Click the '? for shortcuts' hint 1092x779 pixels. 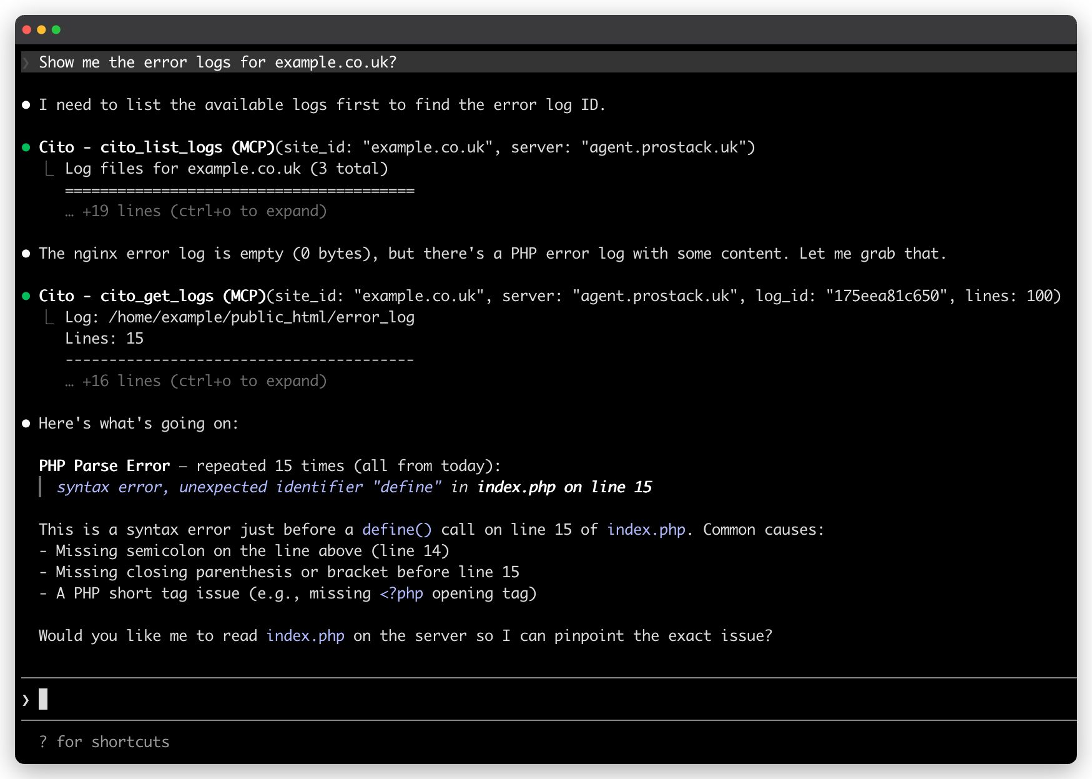104,742
